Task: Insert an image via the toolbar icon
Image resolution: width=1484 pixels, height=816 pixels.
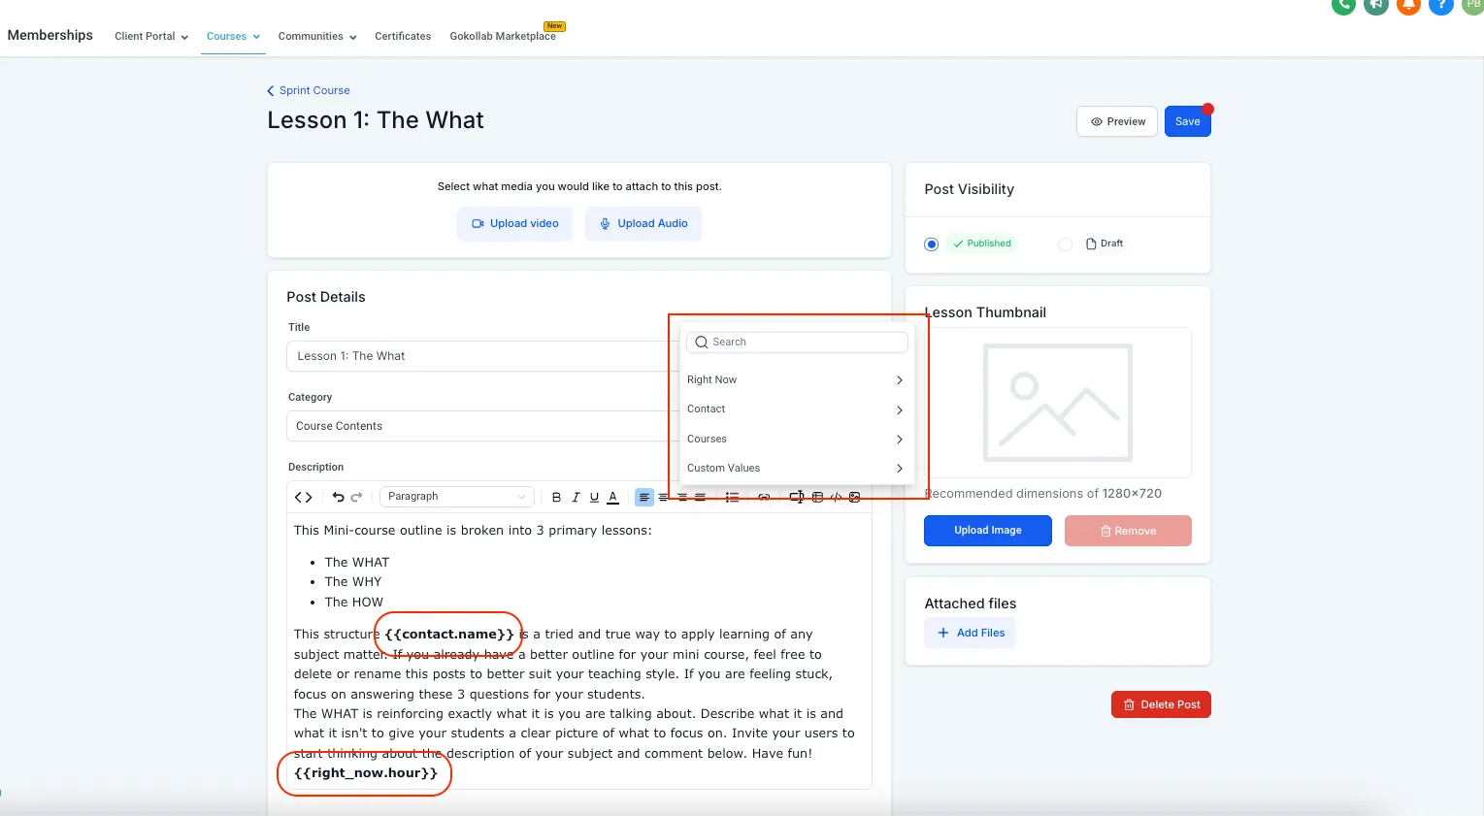Action: pos(855,497)
